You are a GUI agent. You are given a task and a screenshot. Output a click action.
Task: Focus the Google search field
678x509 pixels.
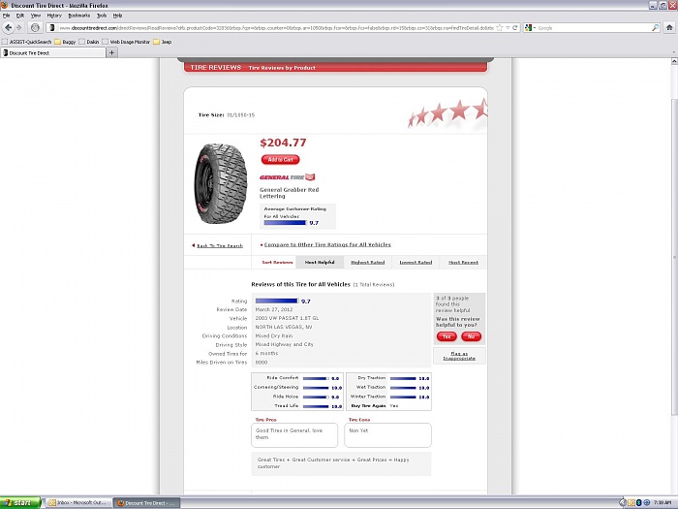point(594,28)
